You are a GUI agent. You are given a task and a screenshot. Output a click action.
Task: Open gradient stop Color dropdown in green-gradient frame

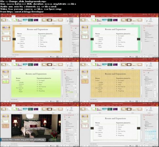(76, 94)
